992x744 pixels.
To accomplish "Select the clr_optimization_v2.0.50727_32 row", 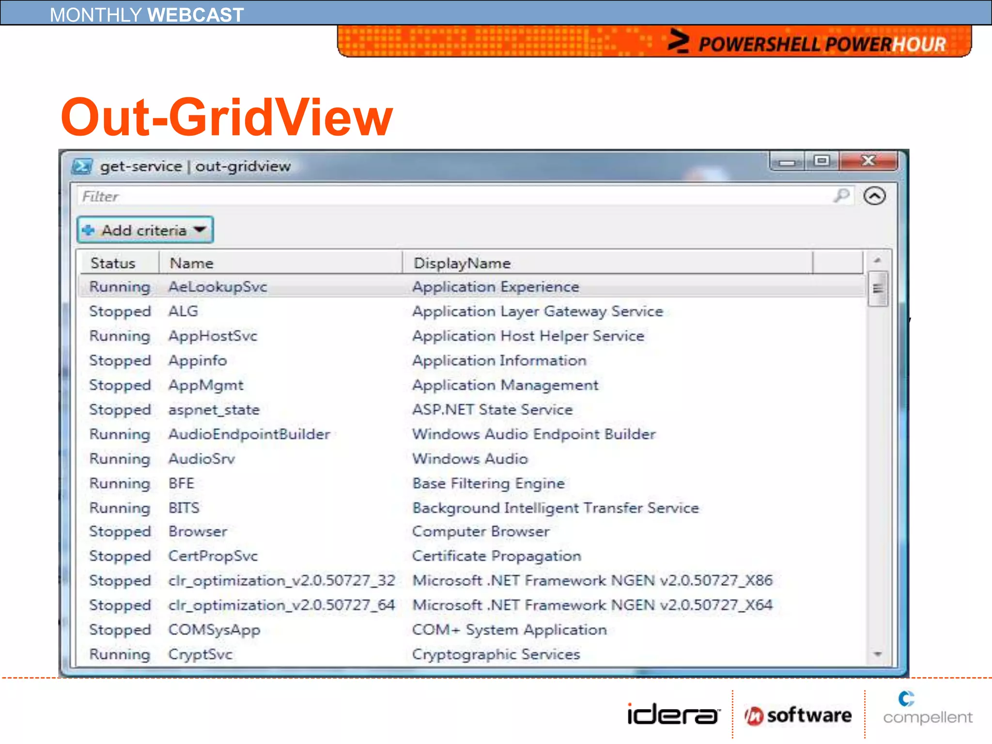I will 472,580.
